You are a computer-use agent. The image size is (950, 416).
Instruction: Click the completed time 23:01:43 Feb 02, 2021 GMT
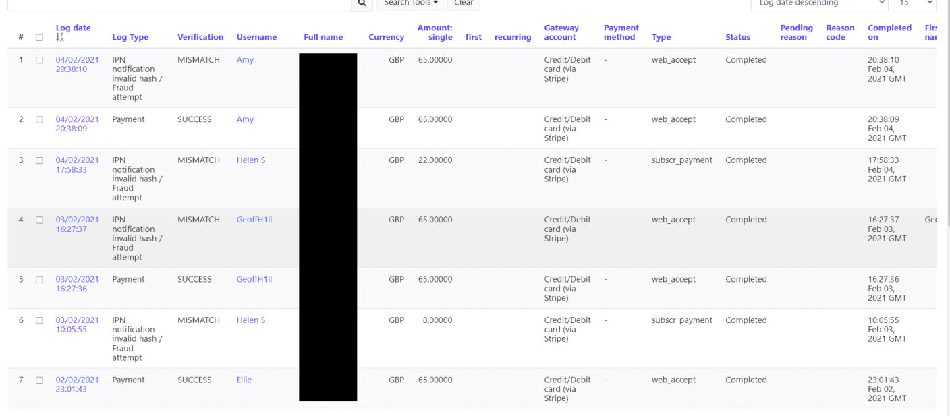coord(887,389)
